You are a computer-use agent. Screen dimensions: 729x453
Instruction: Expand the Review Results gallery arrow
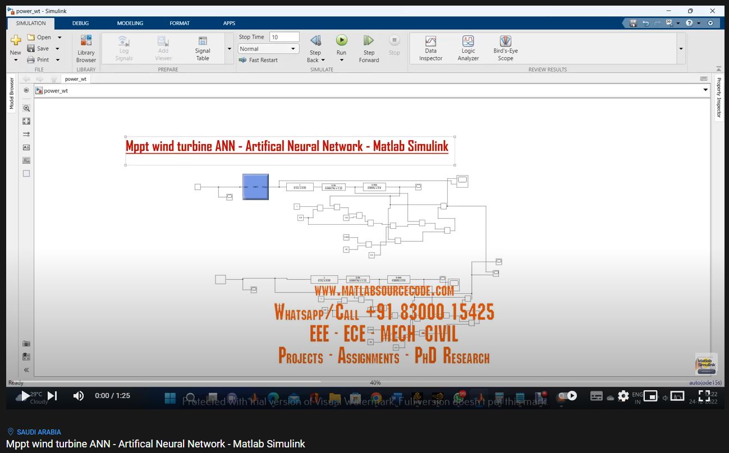pyautogui.click(x=681, y=49)
